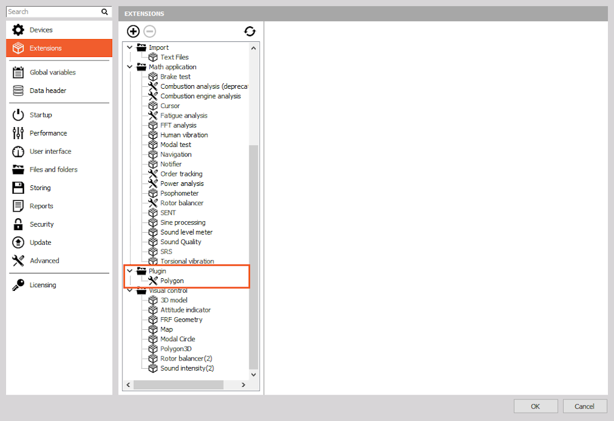This screenshot has height=421, width=614.
Task: Click the Rotor balancer tools icon
Action: click(x=153, y=203)
